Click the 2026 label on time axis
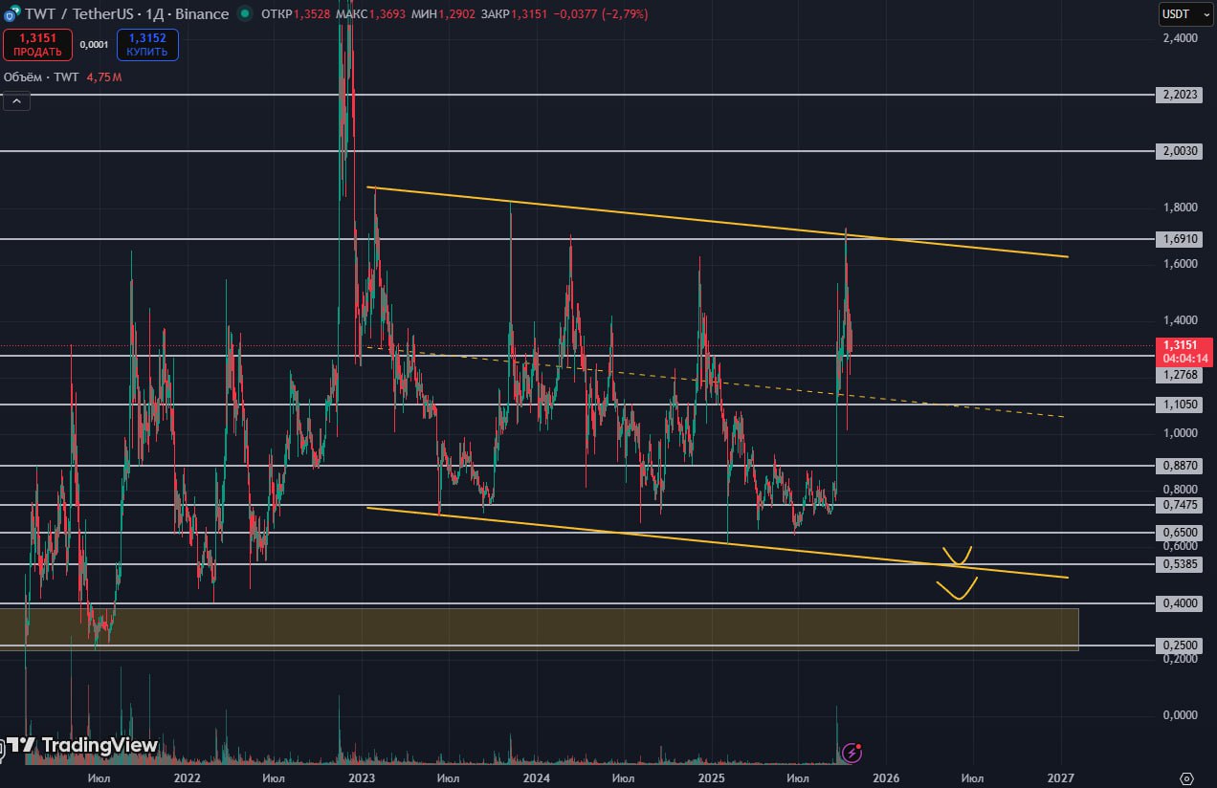Viewport: 1217px width, 788px height. [885, 778]
